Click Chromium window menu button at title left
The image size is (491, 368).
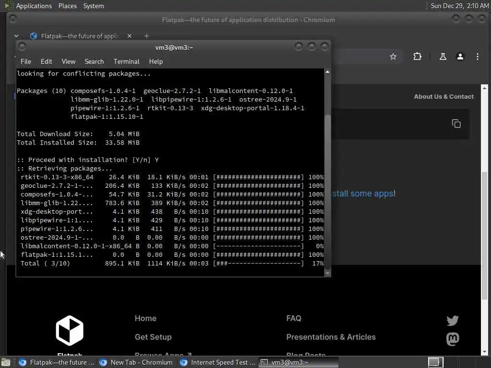point(13,19)
